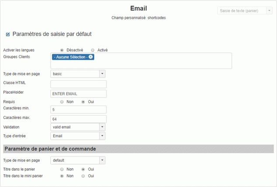Click the Caractères max. field
The height and width of the screenshot is (187, 277).
[79, 119]
